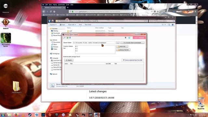Open the Emulation bookmarks folder
208x117 pixels.
click(80, 15)
